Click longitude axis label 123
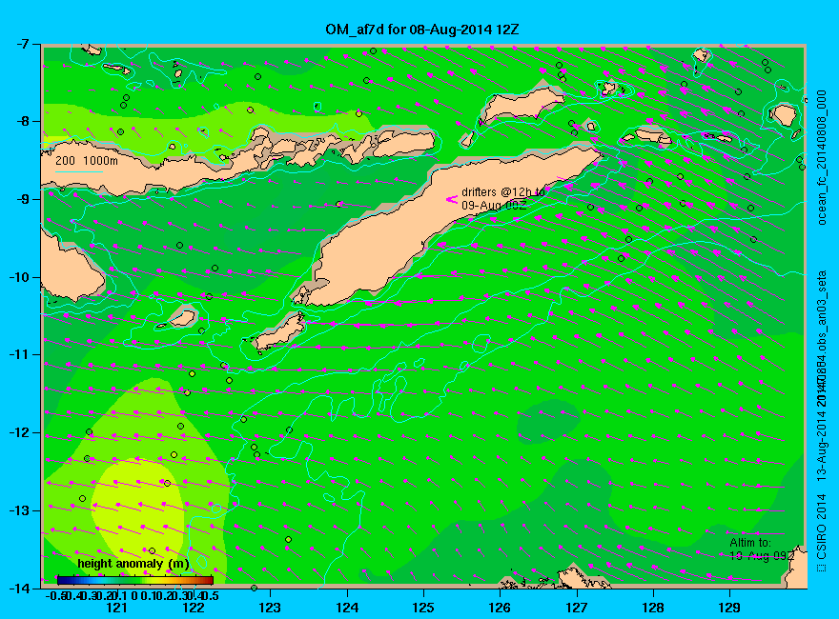839x619 pixels. pos(270,608)
